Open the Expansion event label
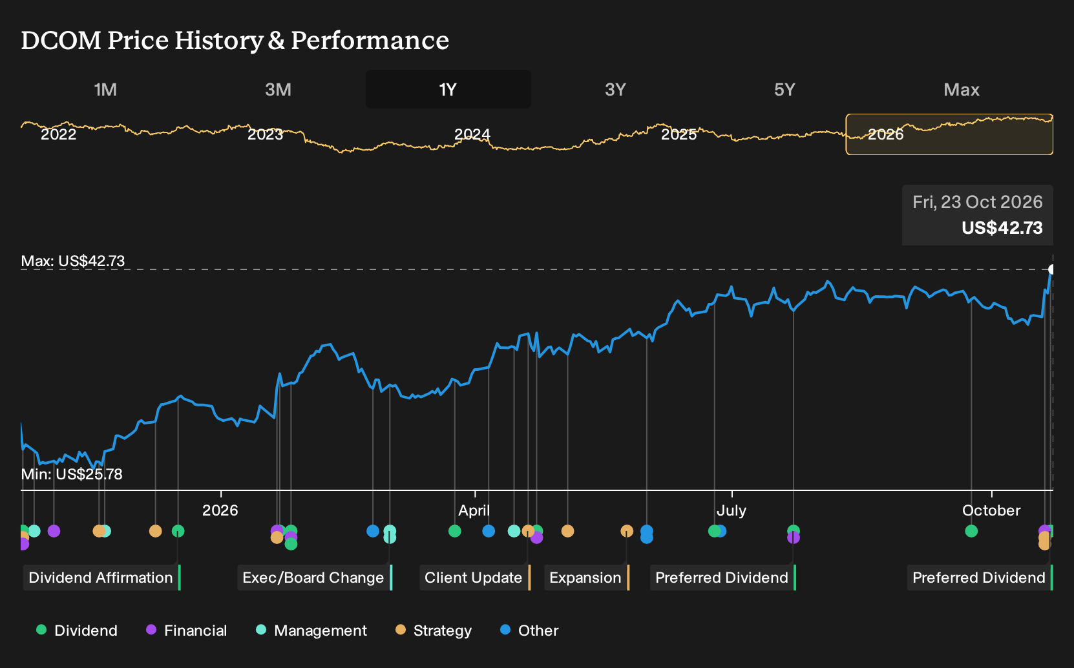Screen dimensions: 1074x668 [x=587, y=578]
